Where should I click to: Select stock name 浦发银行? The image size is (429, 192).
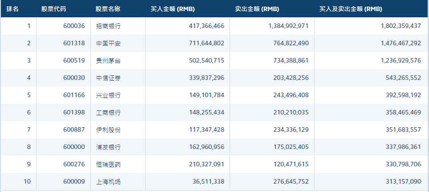[x=108, y=147]
